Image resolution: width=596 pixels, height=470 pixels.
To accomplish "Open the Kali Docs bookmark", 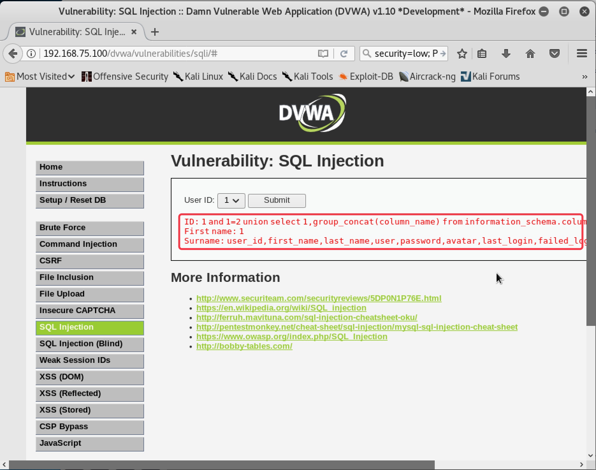I will coord(252,77).
